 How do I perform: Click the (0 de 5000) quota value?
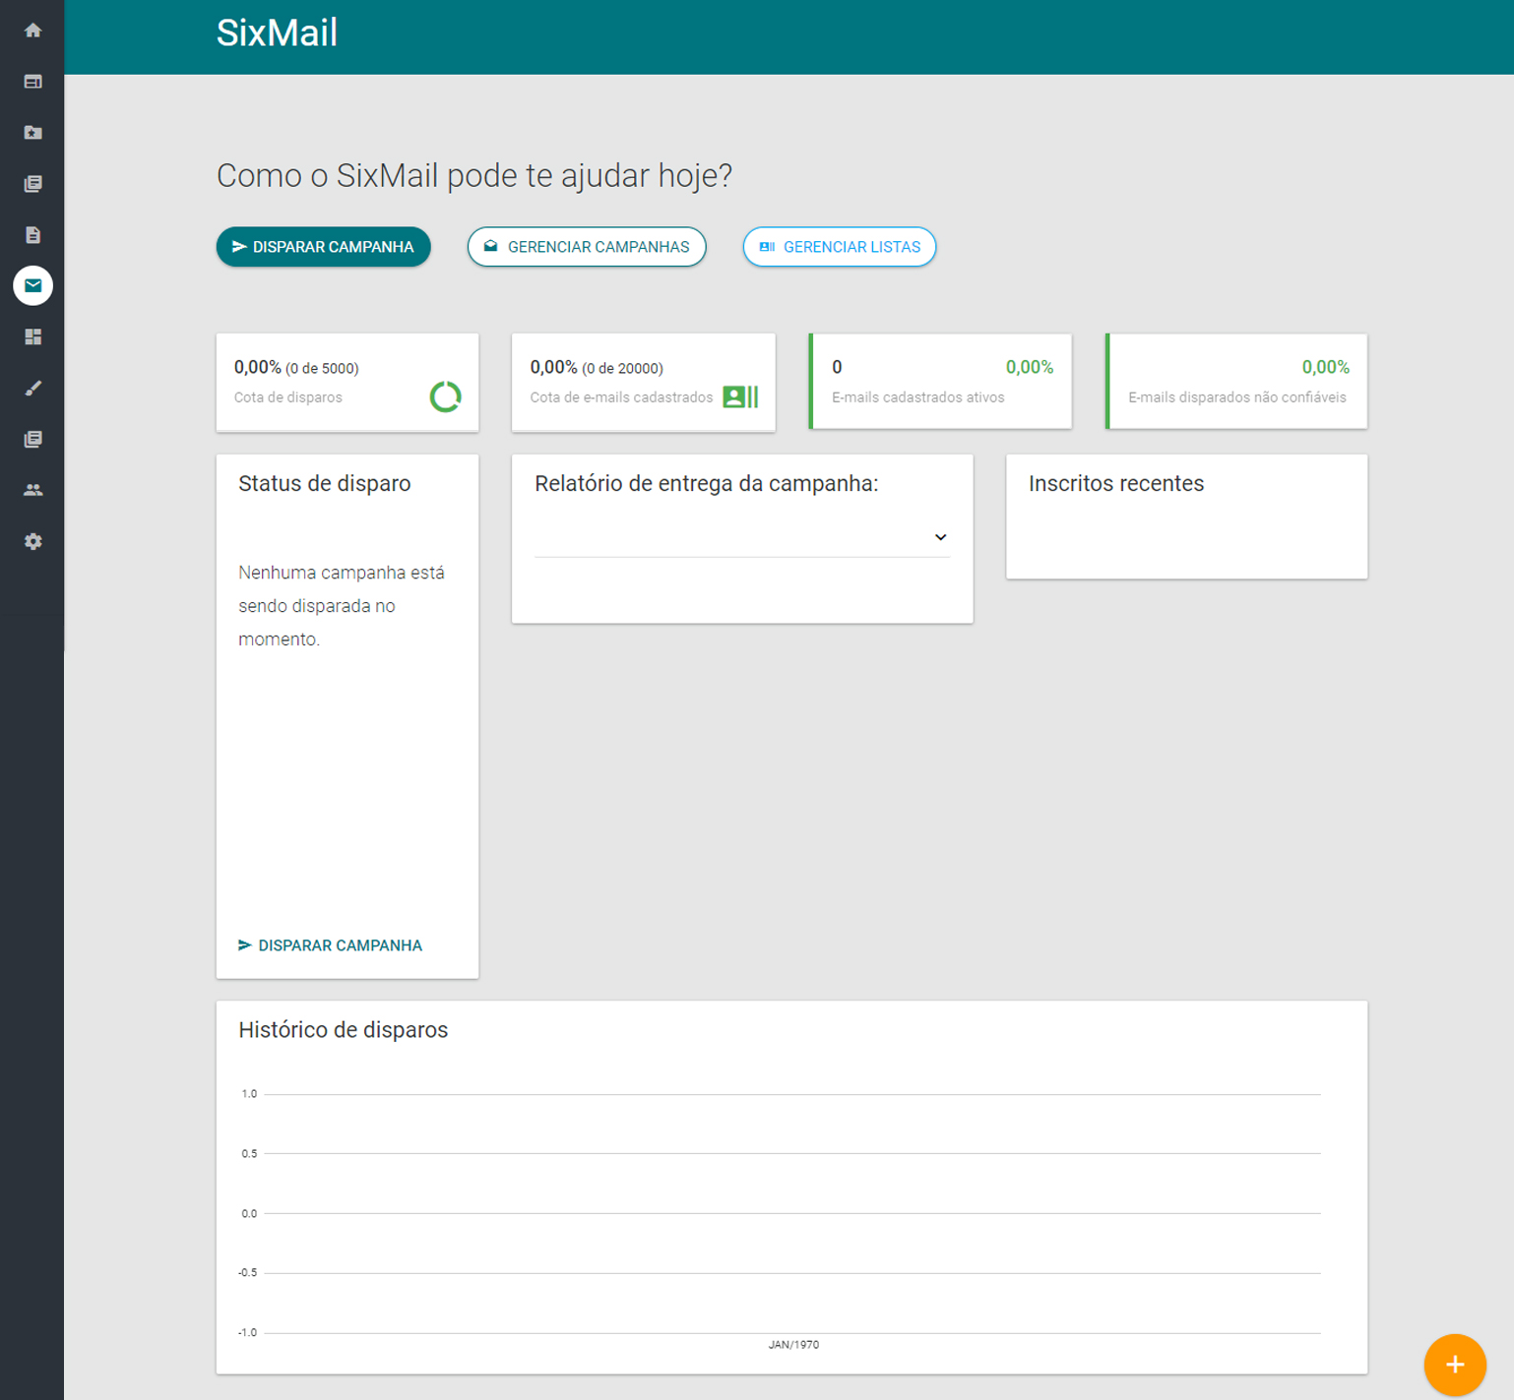click(322, 369)
